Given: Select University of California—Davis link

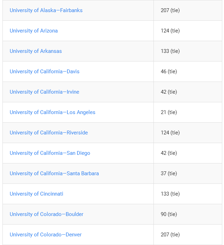Looking at the screenshot, I should coord(45,72).
